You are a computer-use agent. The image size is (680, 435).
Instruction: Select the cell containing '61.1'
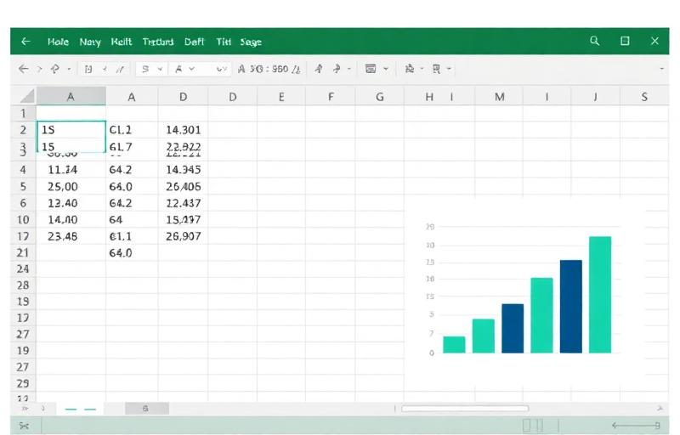pyautogui.click(x=132, y=236)
